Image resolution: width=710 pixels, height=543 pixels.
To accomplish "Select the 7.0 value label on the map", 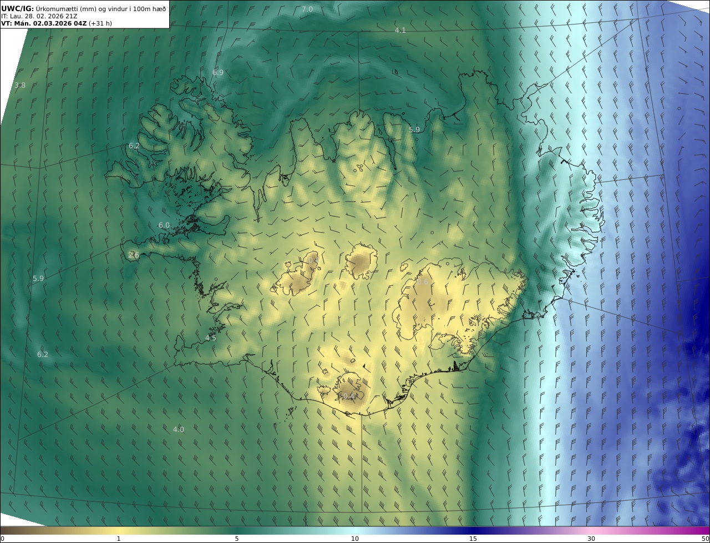I will pyautogui.click(x=307, y=9).
